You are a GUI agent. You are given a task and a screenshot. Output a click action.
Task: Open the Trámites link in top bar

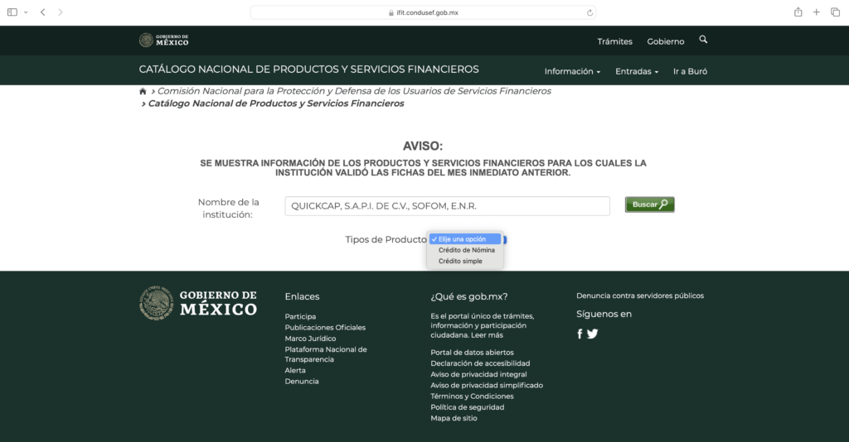614,41
